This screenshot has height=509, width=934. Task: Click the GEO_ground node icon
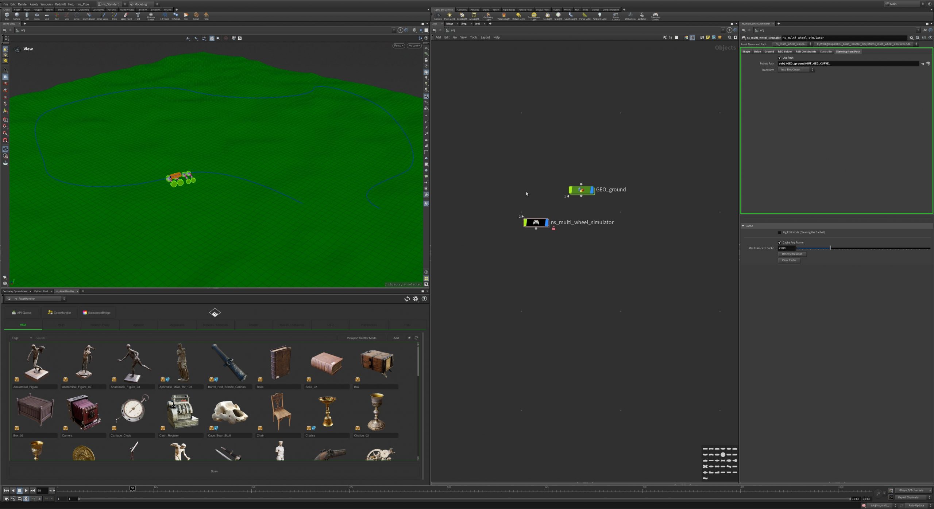(581, 190)
